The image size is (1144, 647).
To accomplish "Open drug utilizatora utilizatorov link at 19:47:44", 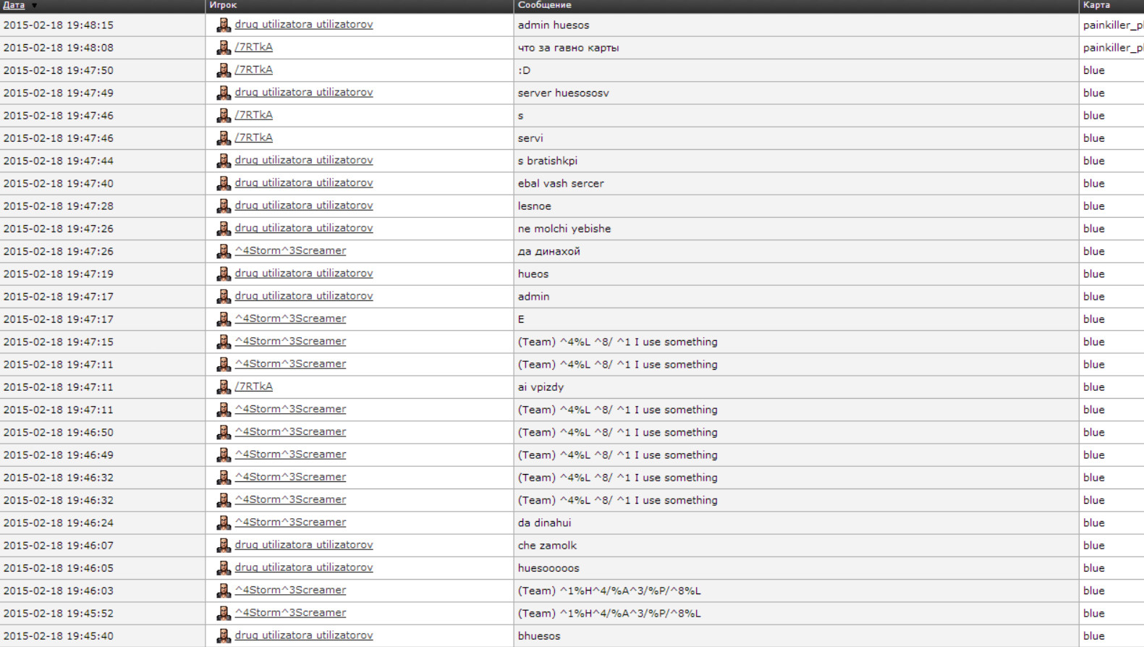I will pos(303,160).
